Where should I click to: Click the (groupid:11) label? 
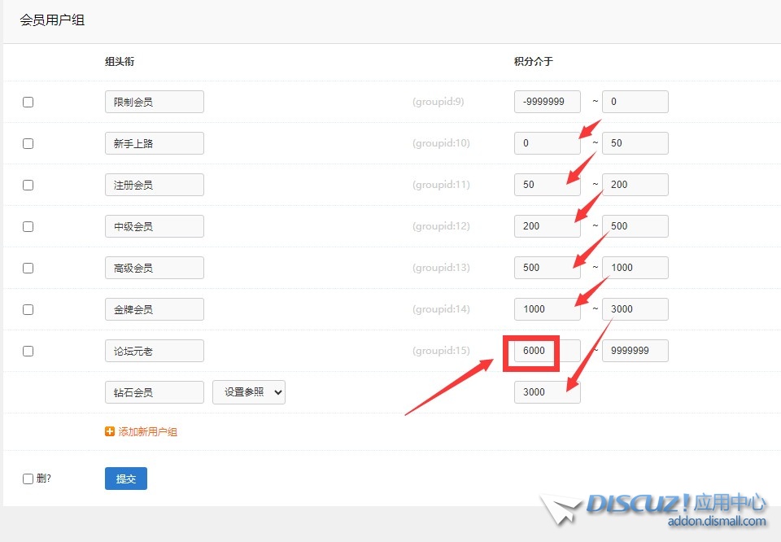tap(441, 185)
